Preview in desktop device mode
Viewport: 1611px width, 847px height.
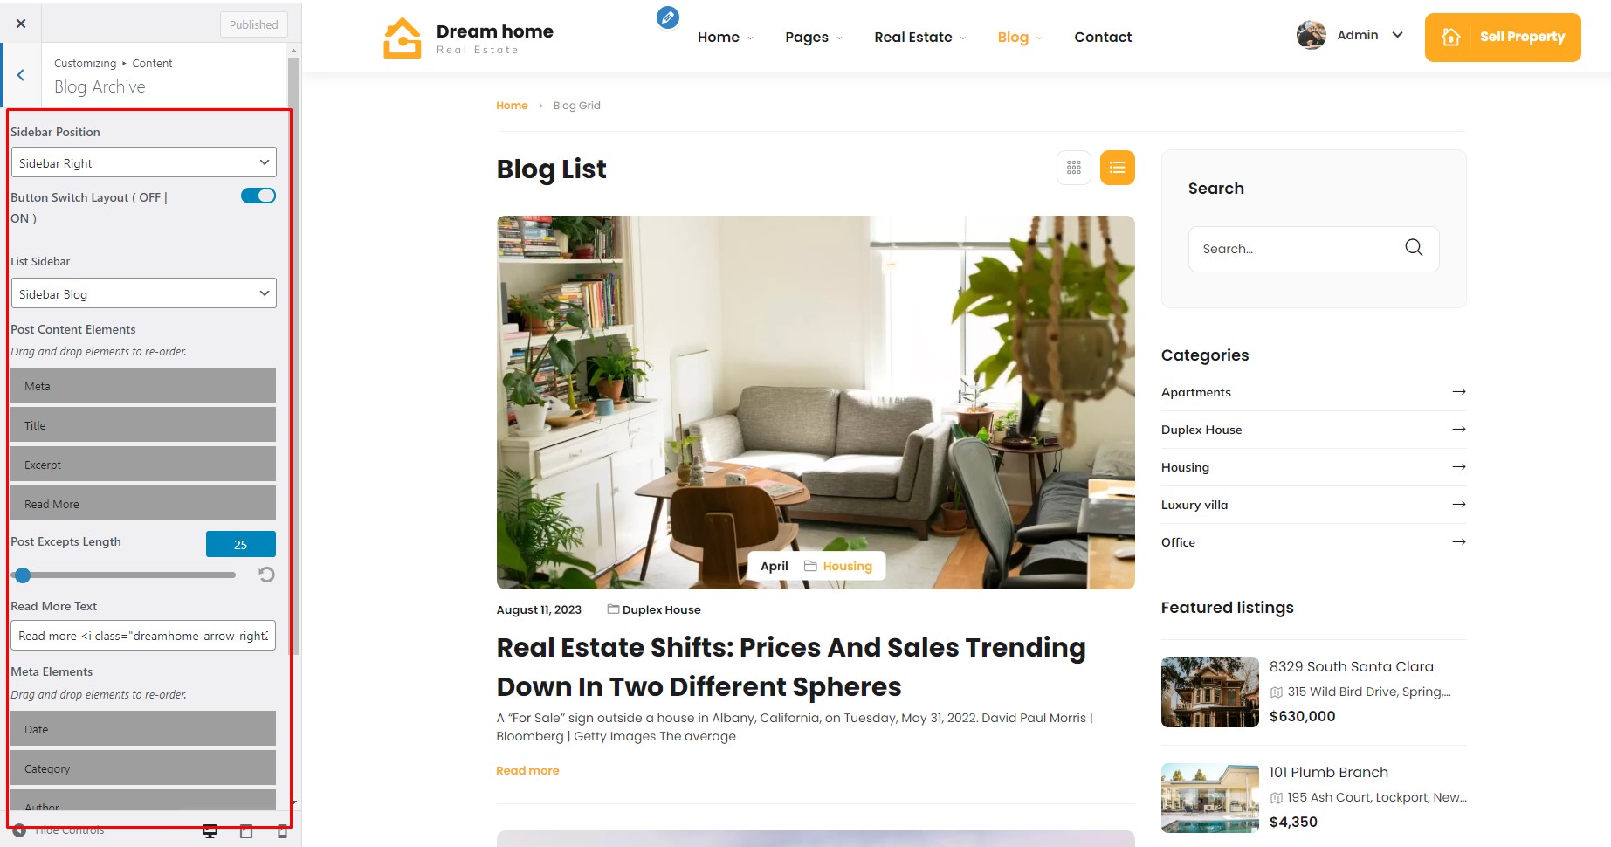coord(210,831)
